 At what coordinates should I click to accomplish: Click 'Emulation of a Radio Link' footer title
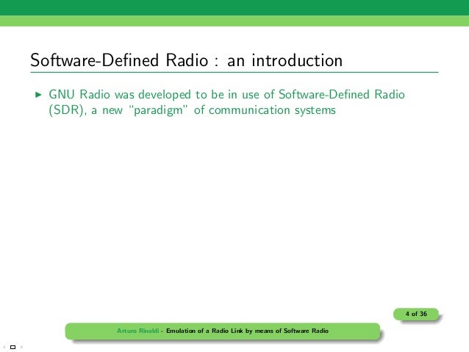click(x=205, y=331)
